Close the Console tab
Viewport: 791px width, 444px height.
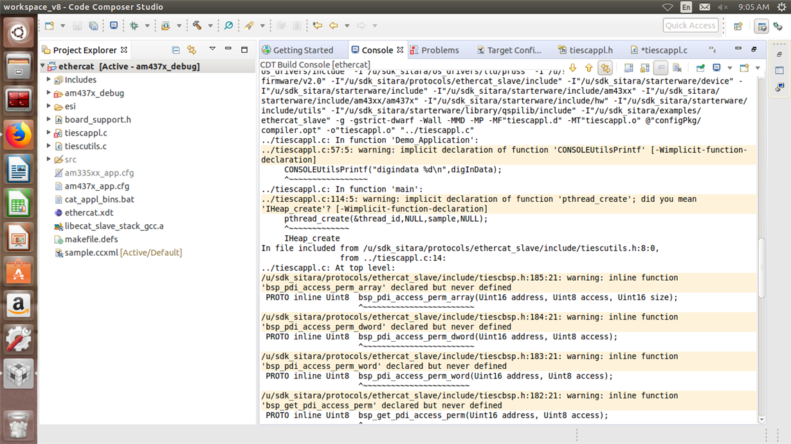[x=400, y=49]
